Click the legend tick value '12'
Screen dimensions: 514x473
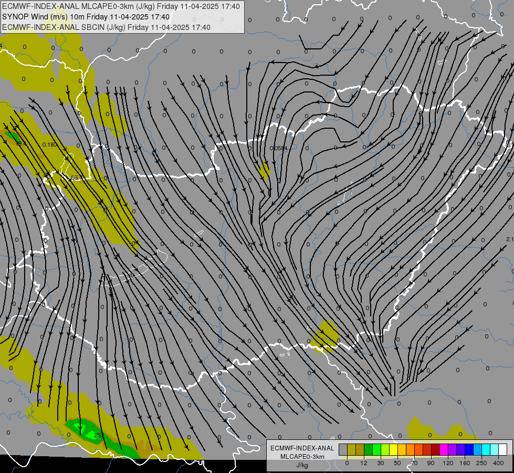pyautogui.click(x=364, y=463)
